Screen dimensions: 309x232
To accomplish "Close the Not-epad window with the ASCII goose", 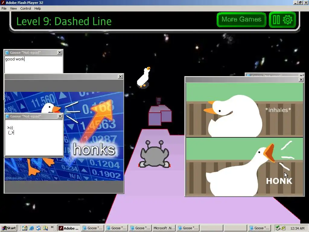I will click(x=60, y=116).
